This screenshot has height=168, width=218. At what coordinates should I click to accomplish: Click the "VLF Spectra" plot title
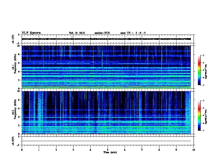[31, 33]
